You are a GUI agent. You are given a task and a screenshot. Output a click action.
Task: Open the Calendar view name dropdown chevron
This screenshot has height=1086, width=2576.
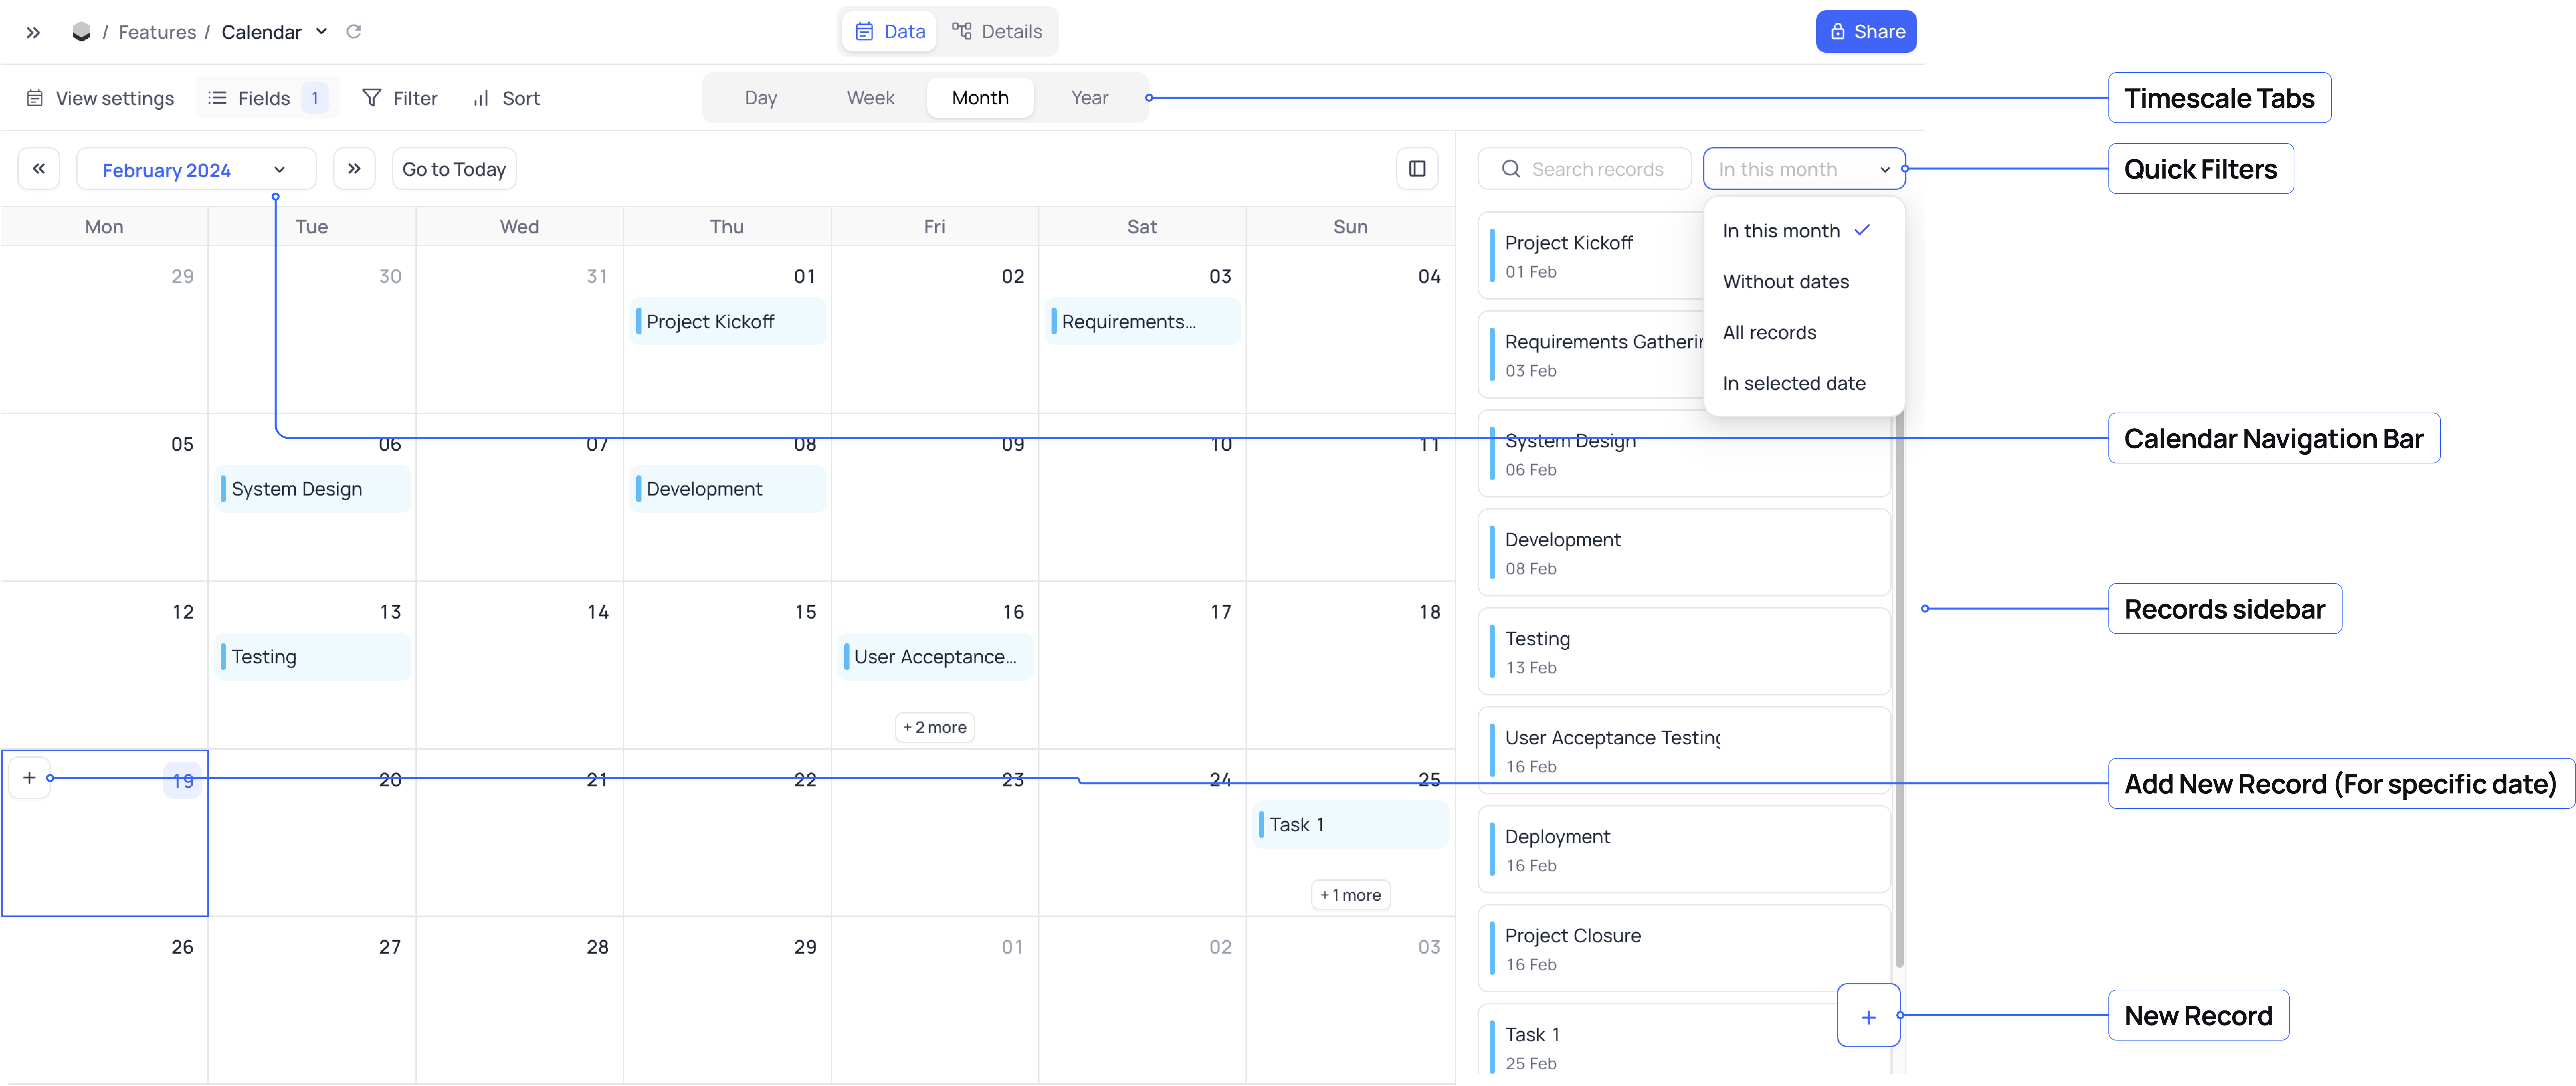coord(321,32)
